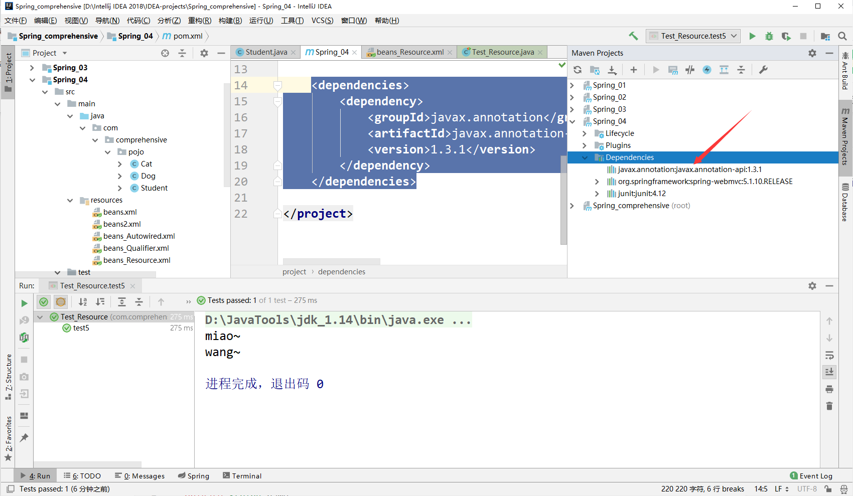This screenshot has width=853, height=496.
Task: Show Maven dependencies diagram icon
Action: tap(724, 70)
